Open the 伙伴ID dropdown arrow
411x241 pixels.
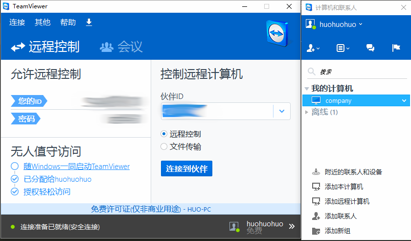tap(281, 111)
